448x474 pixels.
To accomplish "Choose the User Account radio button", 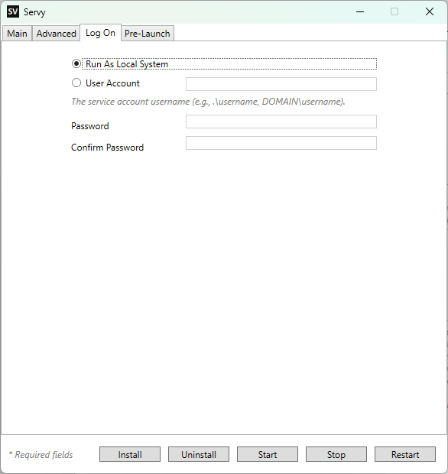I will point(76,83).
